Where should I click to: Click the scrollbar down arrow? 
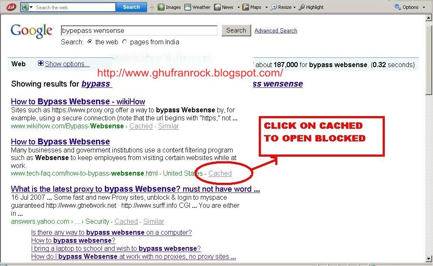[429, 259]
